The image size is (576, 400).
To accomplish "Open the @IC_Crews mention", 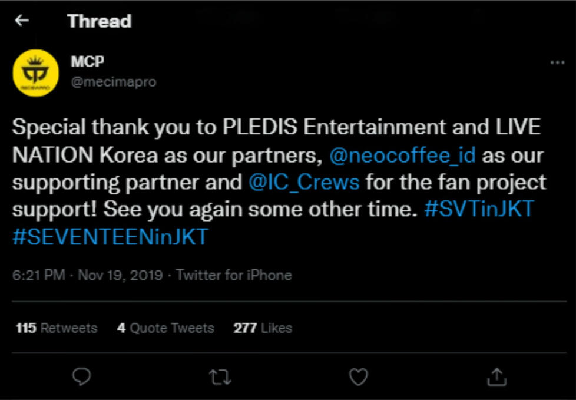I will 303,182.
